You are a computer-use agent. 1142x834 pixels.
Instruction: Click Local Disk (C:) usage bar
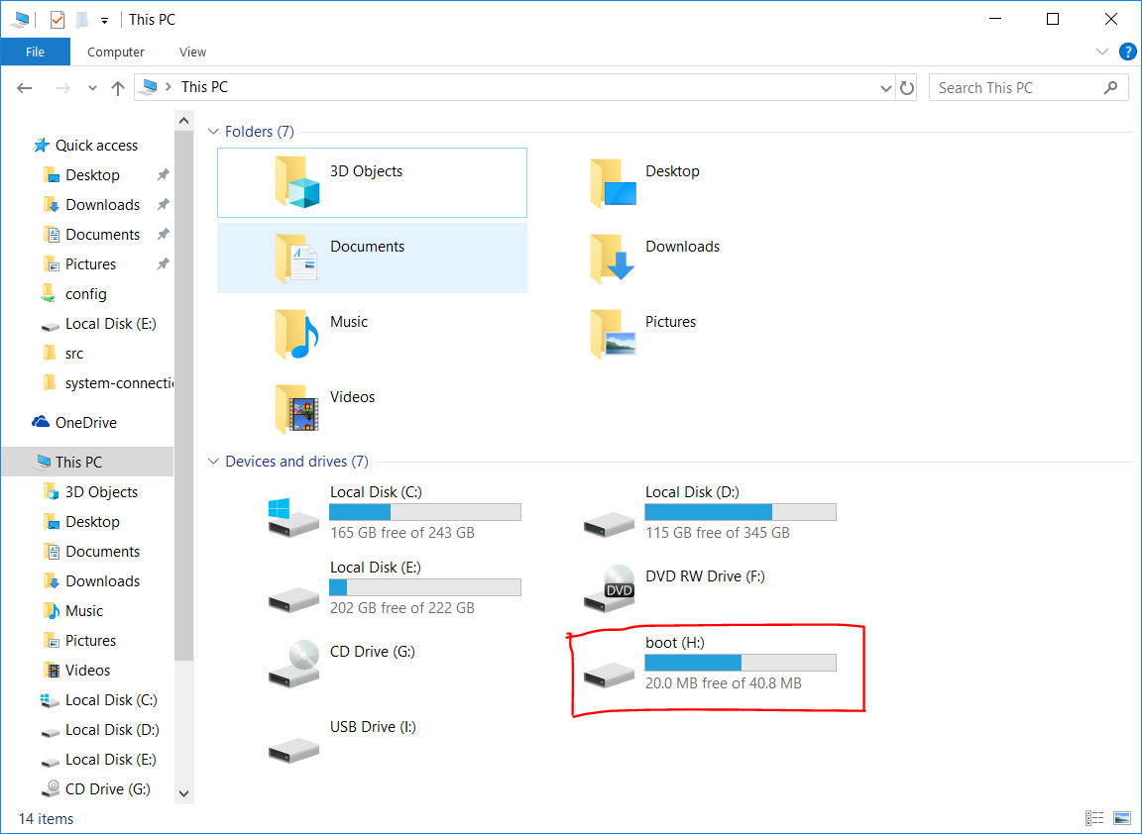(x=425, y=512)
